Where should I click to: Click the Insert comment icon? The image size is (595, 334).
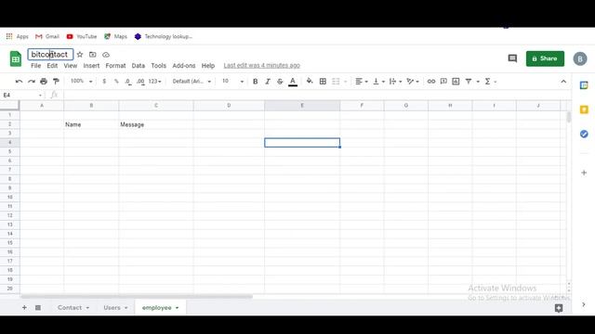pos(443,82)
